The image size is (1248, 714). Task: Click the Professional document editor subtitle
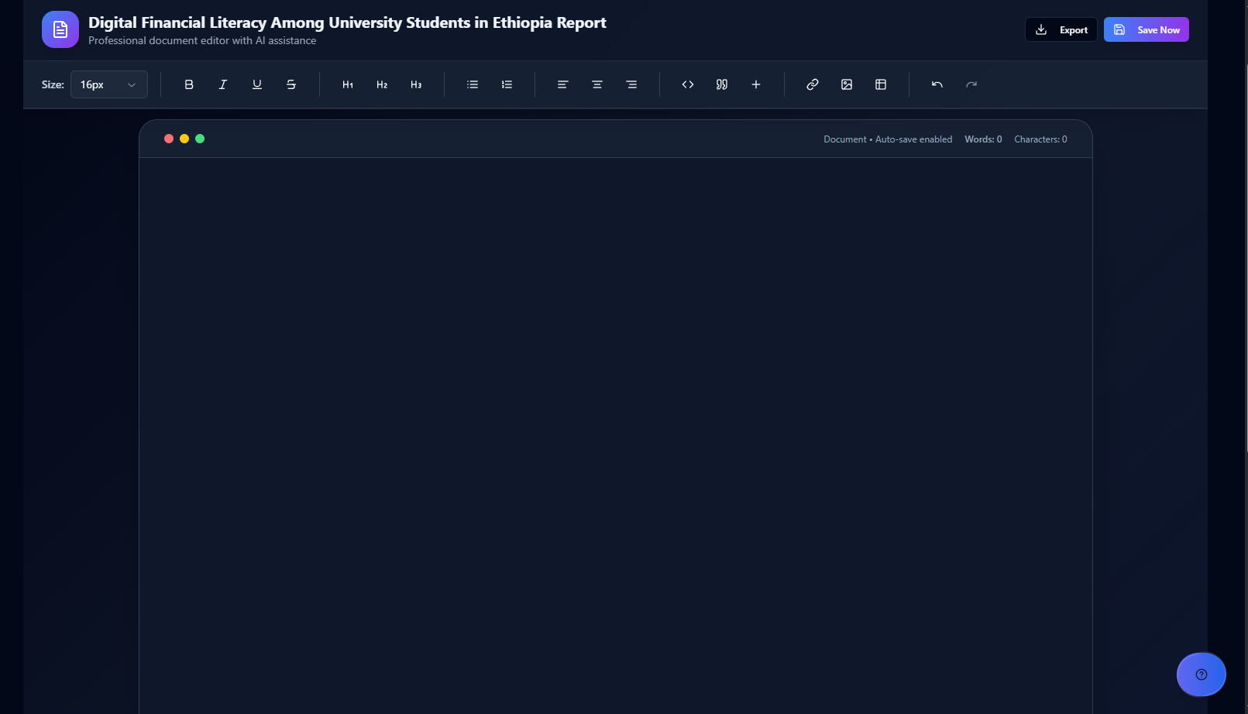pos(202,40)
